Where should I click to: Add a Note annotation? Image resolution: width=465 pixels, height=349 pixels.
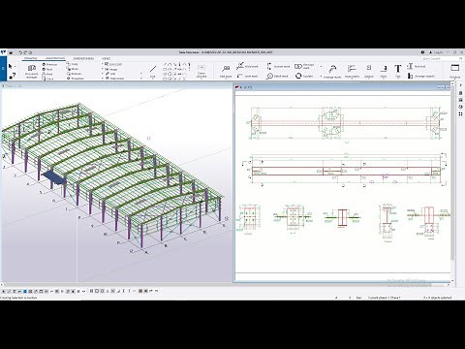pos(384,71)
